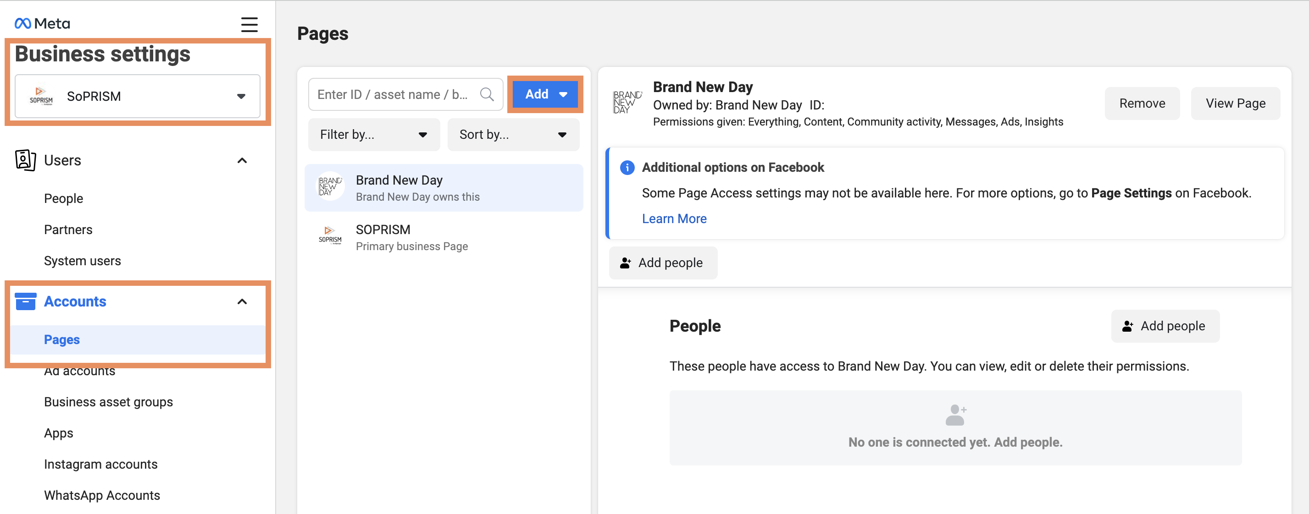Click the Business settings heading
The width and height of the screenshot is (1309, 514).
point(103,54)
